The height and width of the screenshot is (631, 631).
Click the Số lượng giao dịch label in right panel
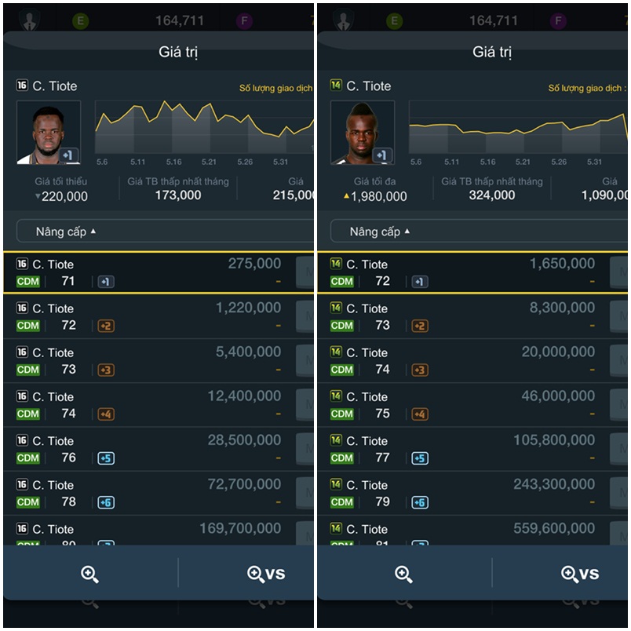[x=587, y=89]
